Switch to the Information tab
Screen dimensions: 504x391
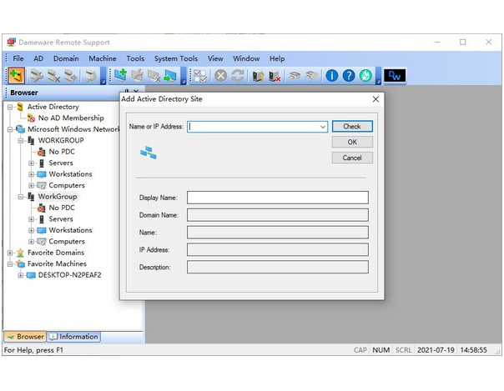73,337
